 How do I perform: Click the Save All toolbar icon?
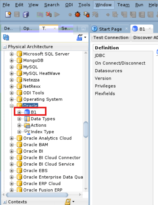click(x=26, y=14)
